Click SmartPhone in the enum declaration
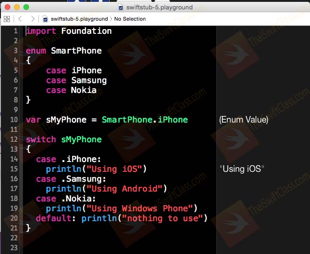310x254 pixels. tap(76, 51)
